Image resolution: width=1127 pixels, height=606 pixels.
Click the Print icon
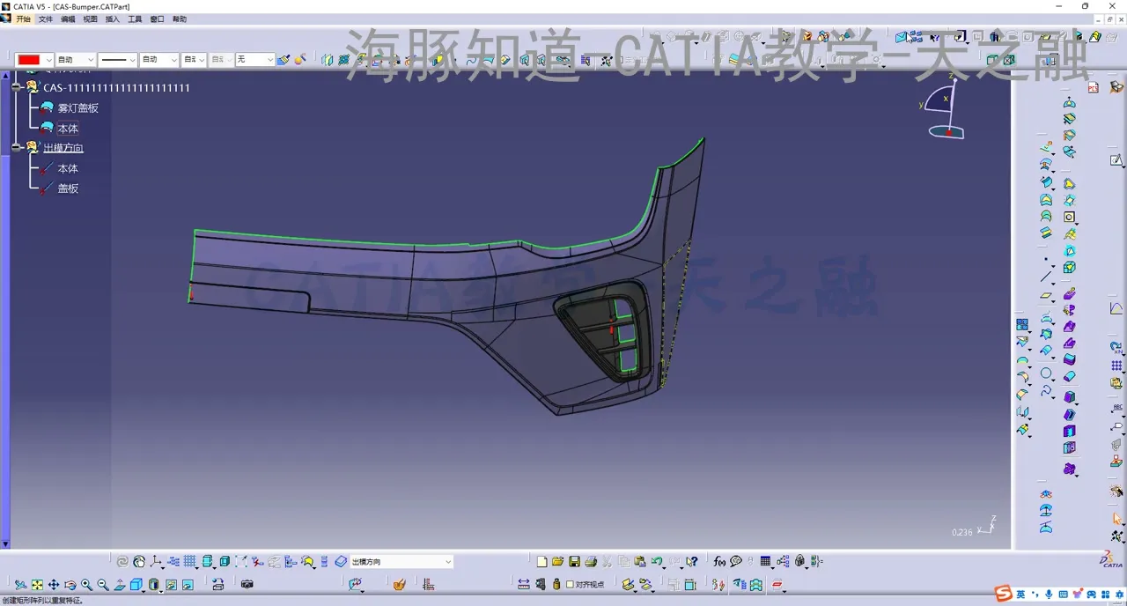pos(591,562)
